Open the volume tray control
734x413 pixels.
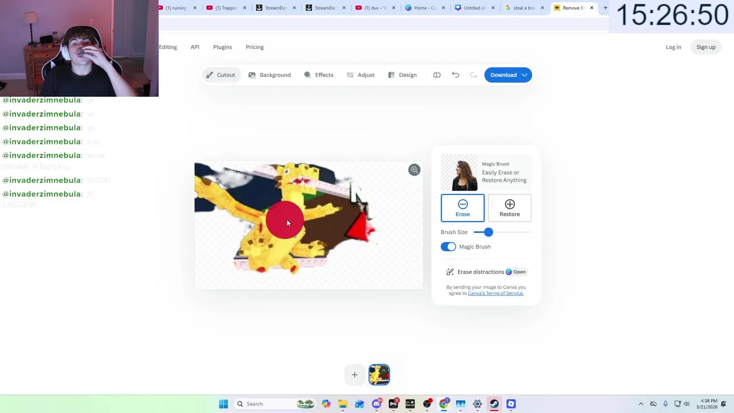[686, 404]
